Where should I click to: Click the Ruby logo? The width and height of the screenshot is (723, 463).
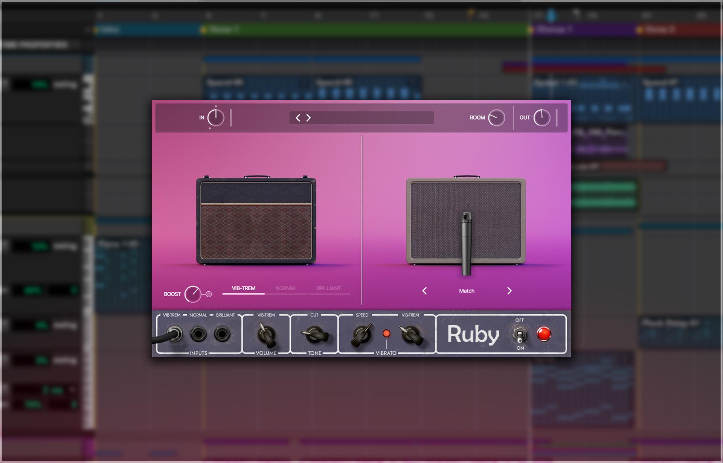[x=473, y=335]
